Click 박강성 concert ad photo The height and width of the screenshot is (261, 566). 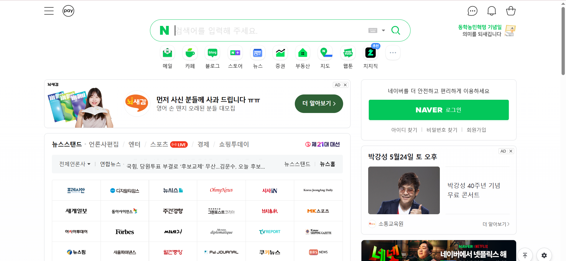point(404,190)
